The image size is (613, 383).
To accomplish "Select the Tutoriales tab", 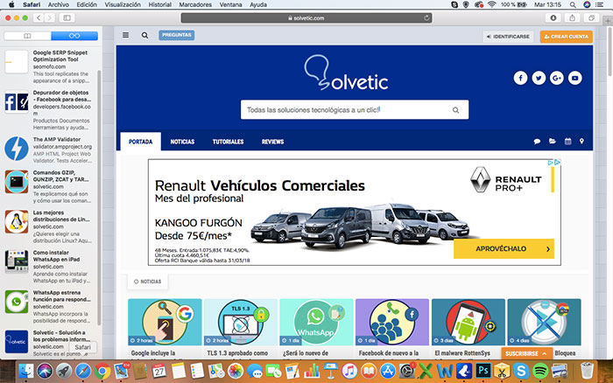I will pyautogui.click(x=228, y=142).
